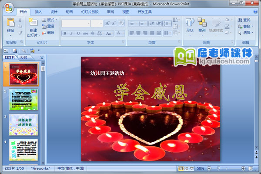Screen dimensions: 261x174
Task: Open the Design (设计) tab
Action: pyautogui.click(x=54, y=12)
